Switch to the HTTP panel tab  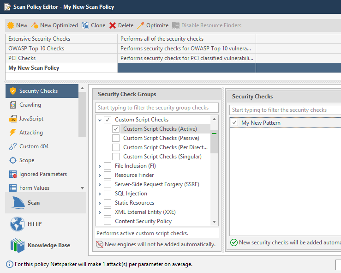click(x=34, y=224)
